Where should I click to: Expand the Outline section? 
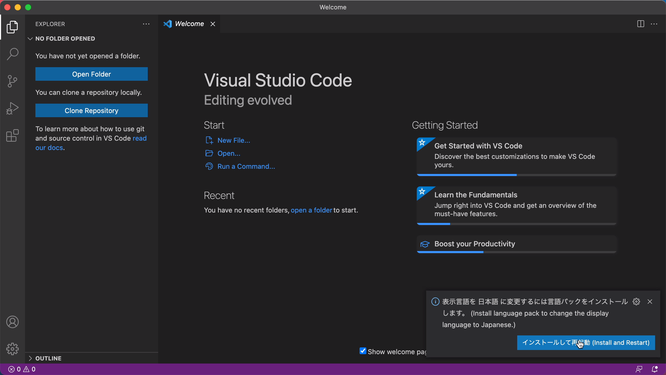[30, 358]
